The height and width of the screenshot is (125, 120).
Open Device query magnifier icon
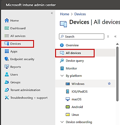[x=62, y=61]
